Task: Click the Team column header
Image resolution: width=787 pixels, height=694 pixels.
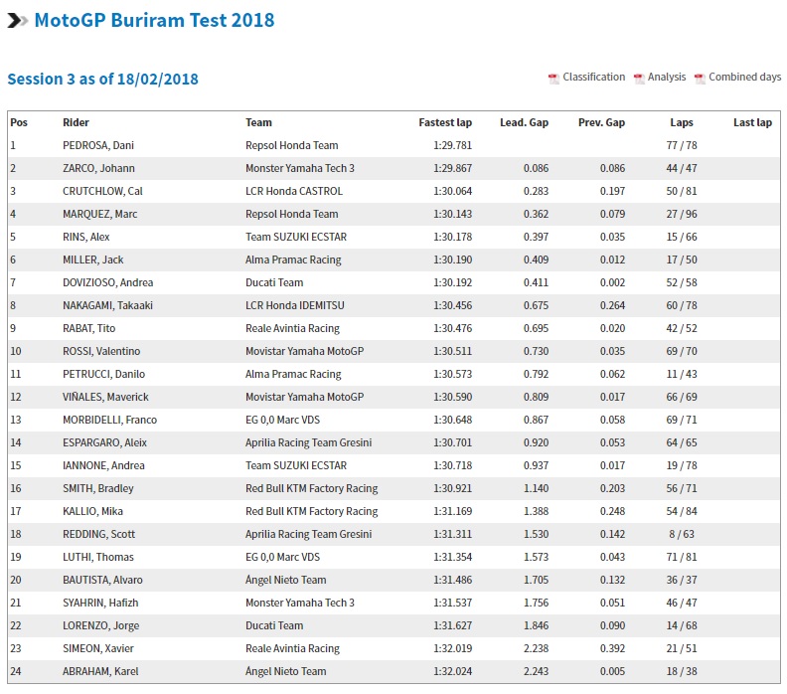Action: pyautogui.click(x=258, y=122)
